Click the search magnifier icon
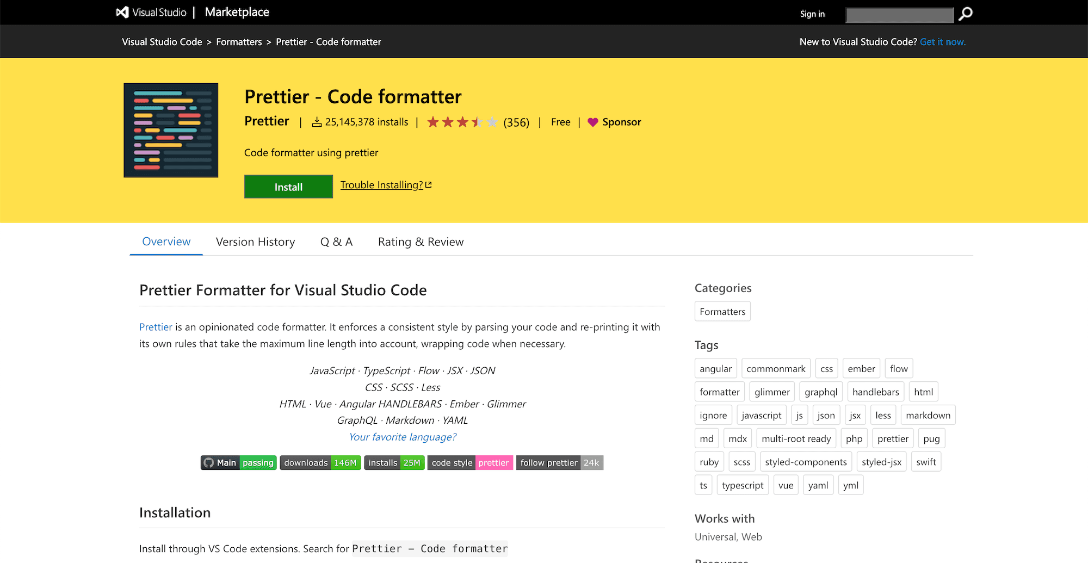This screenshot has width=1088, height=563. [966, 14]
